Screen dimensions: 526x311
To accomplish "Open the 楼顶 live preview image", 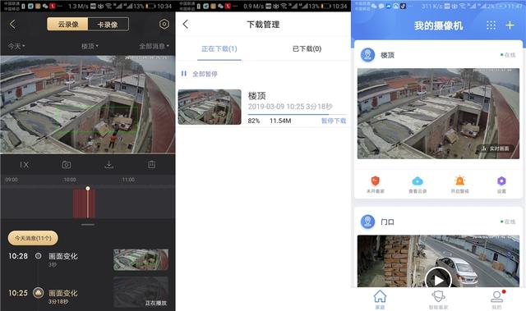I will tap(438, 113).
